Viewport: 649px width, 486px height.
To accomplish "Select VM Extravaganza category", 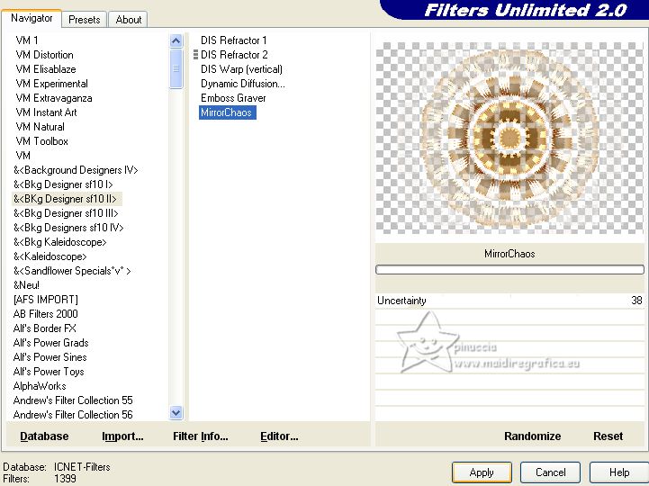I will (x=54, y=98).
